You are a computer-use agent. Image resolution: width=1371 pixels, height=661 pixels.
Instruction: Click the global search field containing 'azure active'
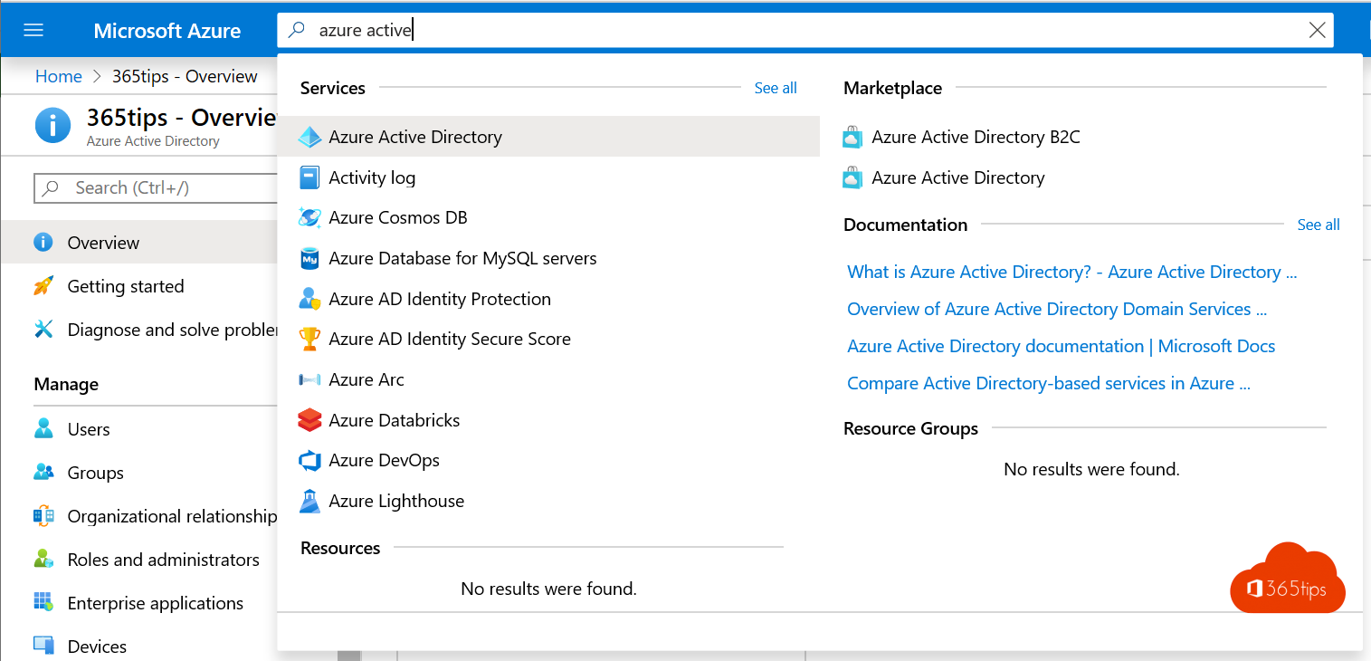(805, 30)
